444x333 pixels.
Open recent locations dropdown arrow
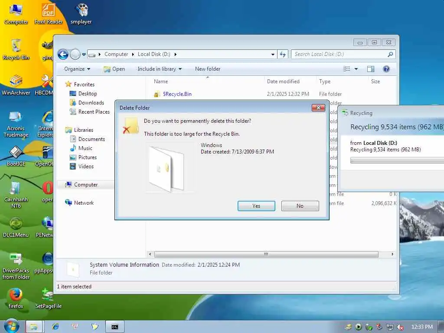pos(84,54)
